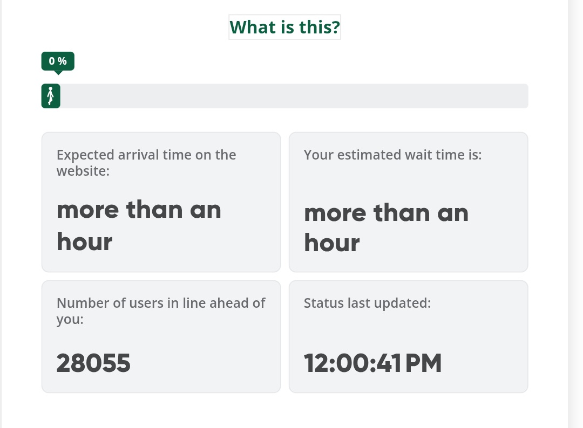
Task: Click "Your estimated wait time is:" label
Action: [392, 155]
